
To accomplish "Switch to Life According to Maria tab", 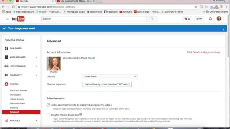I will click(75, 1).
